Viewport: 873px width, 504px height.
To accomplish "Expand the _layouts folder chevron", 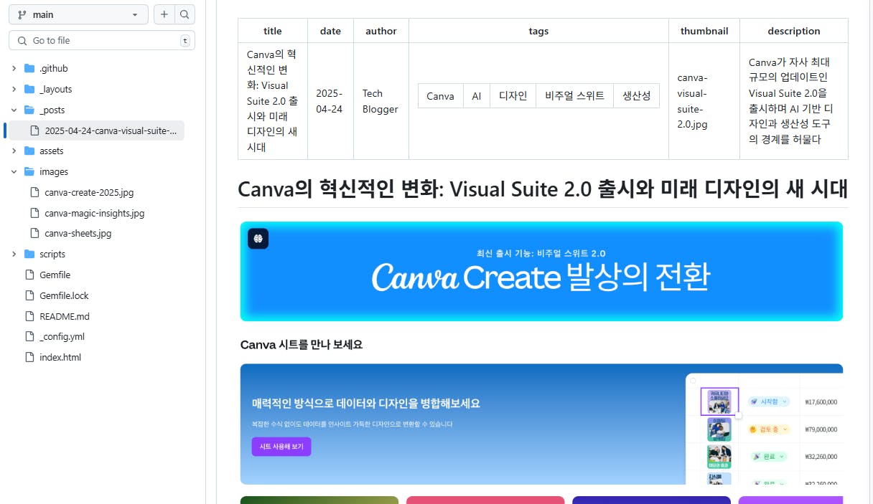I will tap(14, 90).
